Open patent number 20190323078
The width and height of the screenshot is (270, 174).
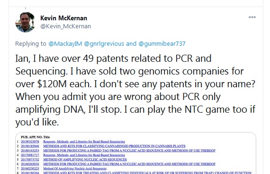click(x=30, y=141)
